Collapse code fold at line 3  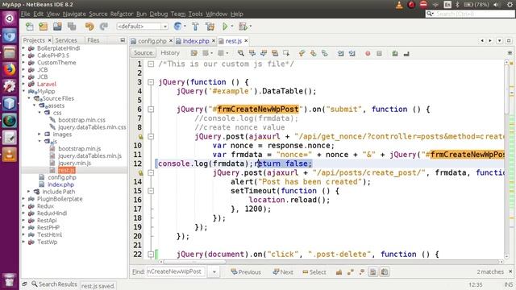[151, 82]
